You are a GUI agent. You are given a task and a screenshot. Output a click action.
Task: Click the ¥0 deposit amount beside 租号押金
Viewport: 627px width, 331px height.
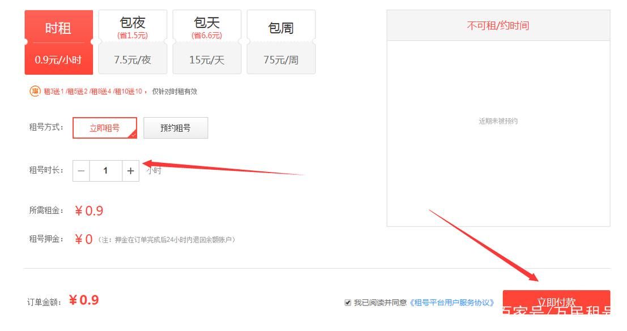point(84,239)
